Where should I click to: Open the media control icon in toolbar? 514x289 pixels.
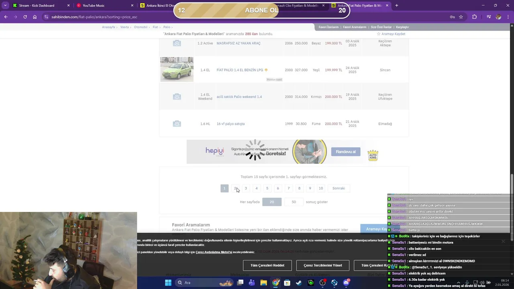[489, 17]
